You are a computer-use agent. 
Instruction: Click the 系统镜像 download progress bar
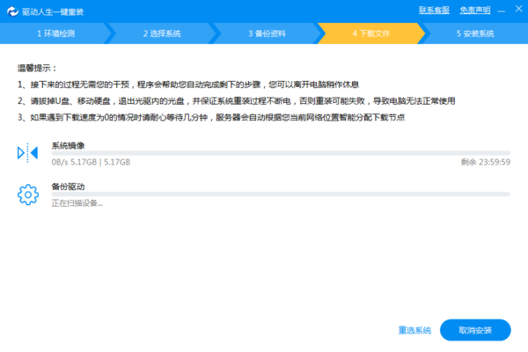(x=280, y=153)
